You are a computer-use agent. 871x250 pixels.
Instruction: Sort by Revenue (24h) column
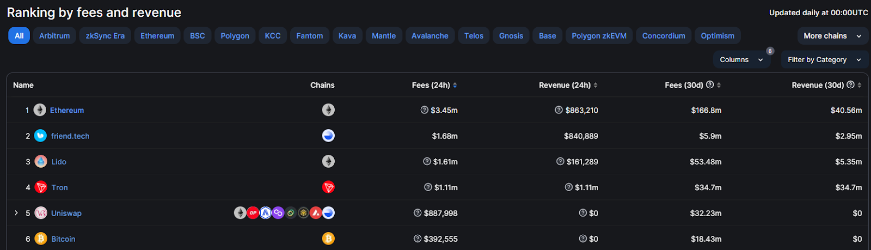coord(568,85)
